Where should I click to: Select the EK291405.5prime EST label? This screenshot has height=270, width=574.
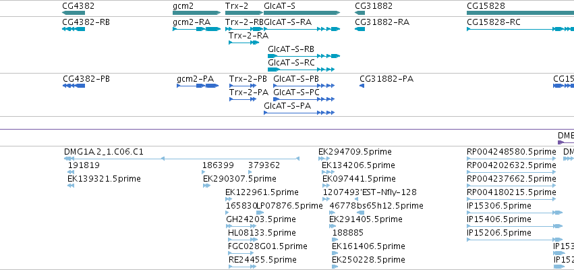(366, 219)
